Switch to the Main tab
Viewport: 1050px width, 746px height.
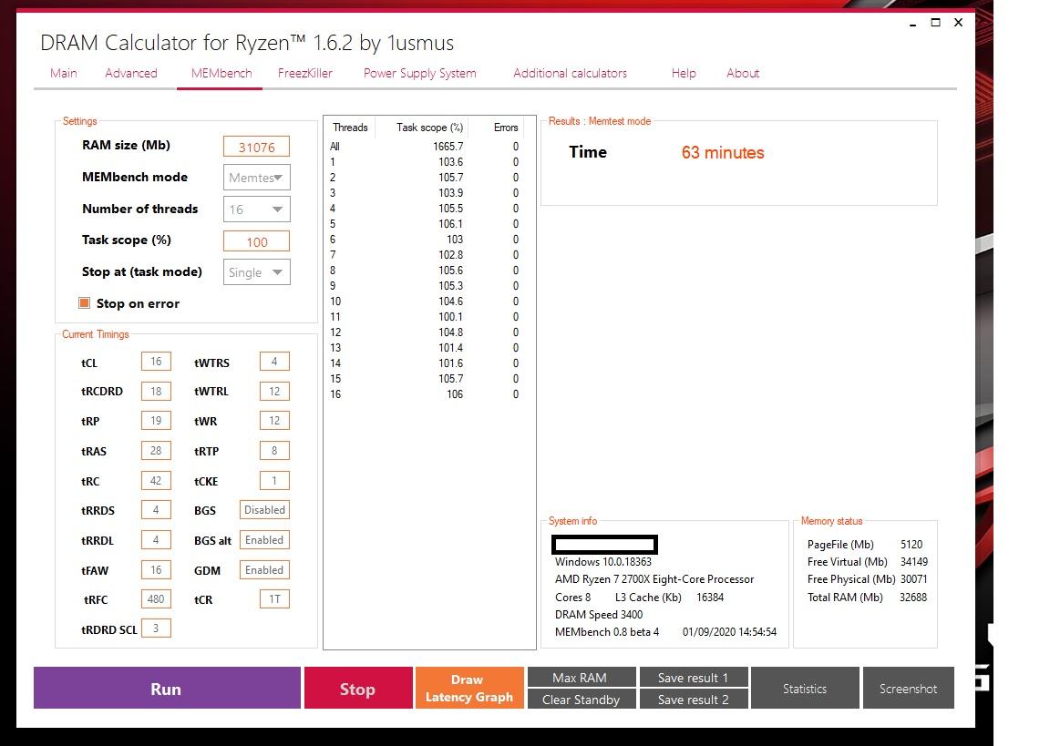(x=64, y=73)
